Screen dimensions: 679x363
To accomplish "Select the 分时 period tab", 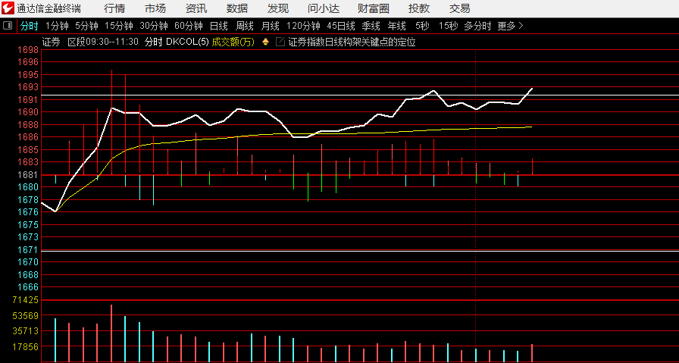I will pyautogui.click(x=29, y=26).
